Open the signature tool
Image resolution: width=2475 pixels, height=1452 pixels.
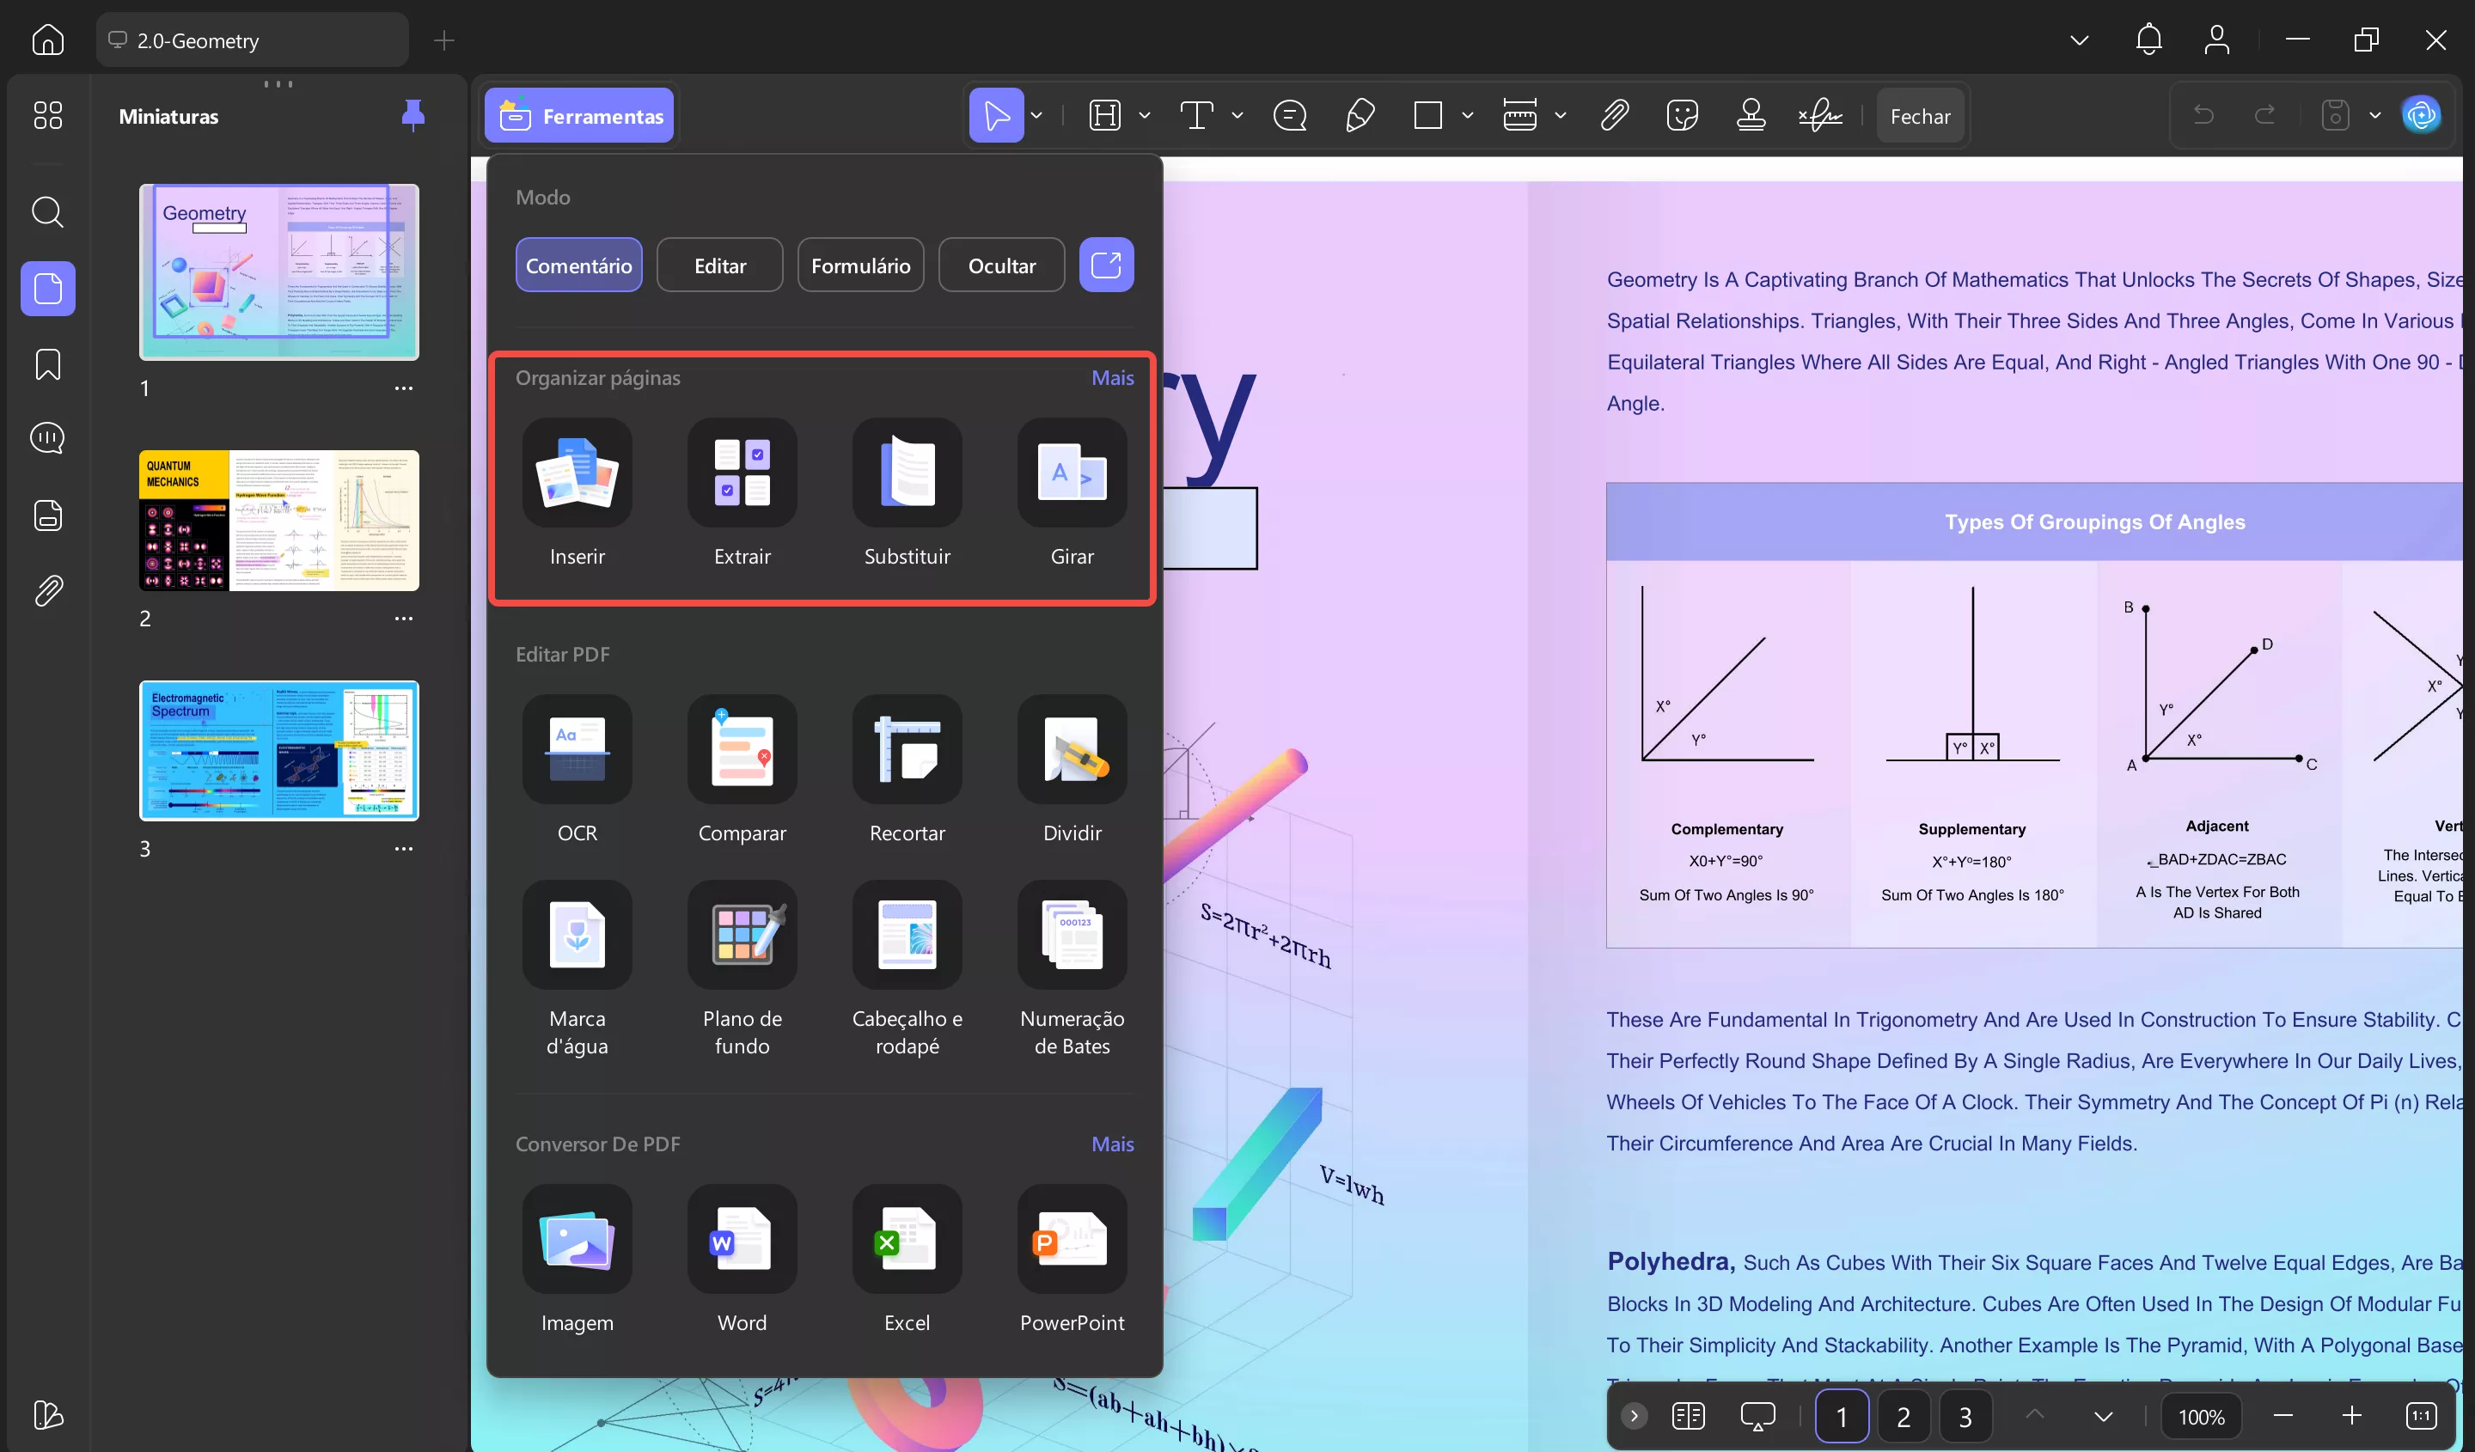(1818, 115)
